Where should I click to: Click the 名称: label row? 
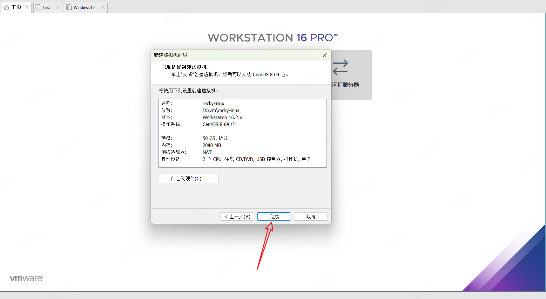[x=167, y=103]
